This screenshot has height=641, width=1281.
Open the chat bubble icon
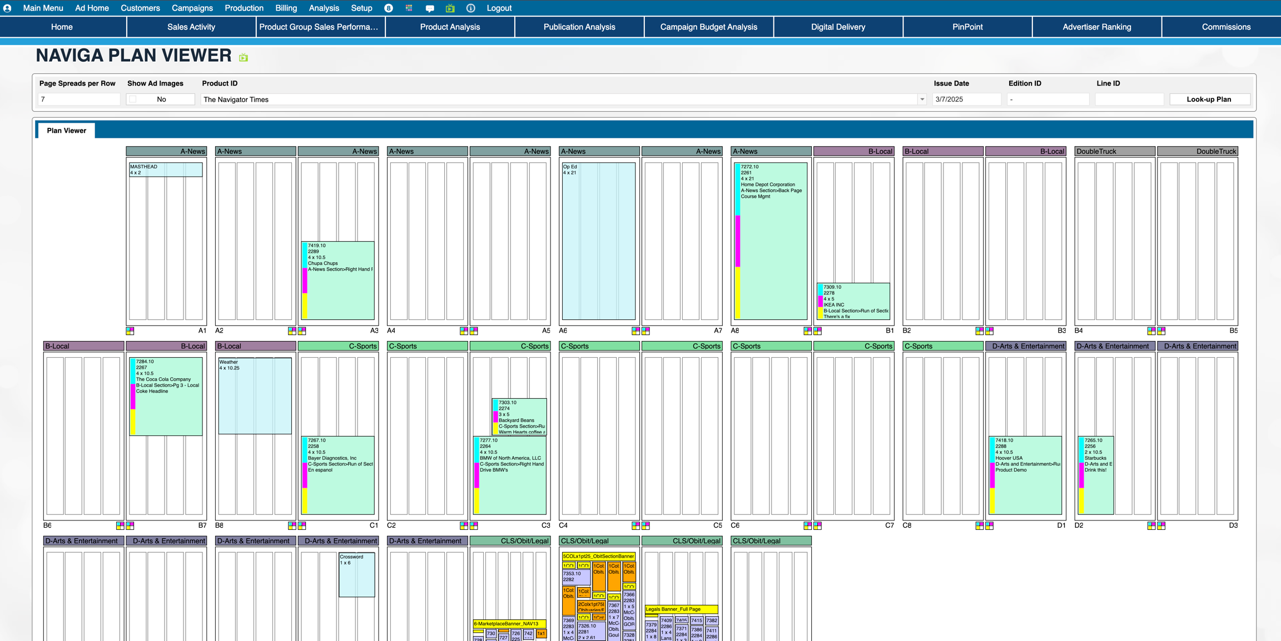[430, 8]
